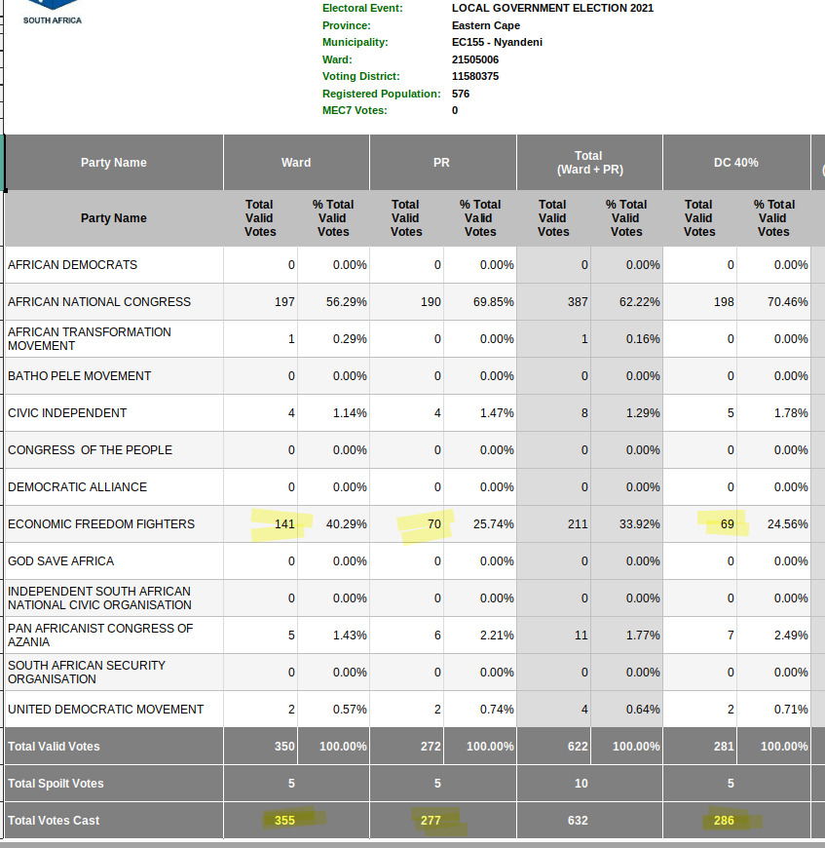Viewport: 825px width, 848px height.
Task: Select ATM total percentage 0.16%
Action: [643, 339]
